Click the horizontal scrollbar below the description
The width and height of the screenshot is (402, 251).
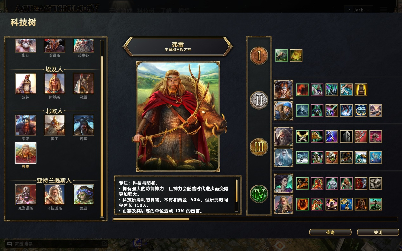[255, 219]
